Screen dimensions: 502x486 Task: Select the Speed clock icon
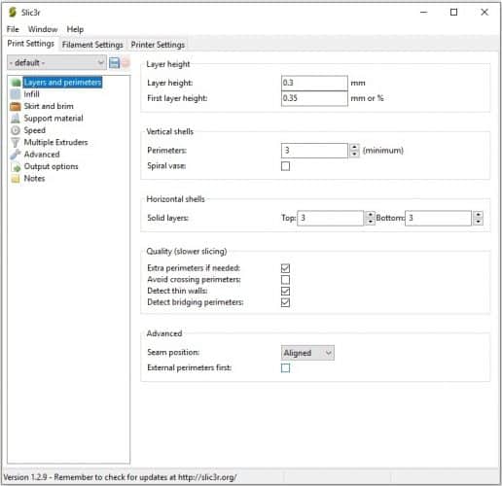pyautogui.click(x=16, y=130)
